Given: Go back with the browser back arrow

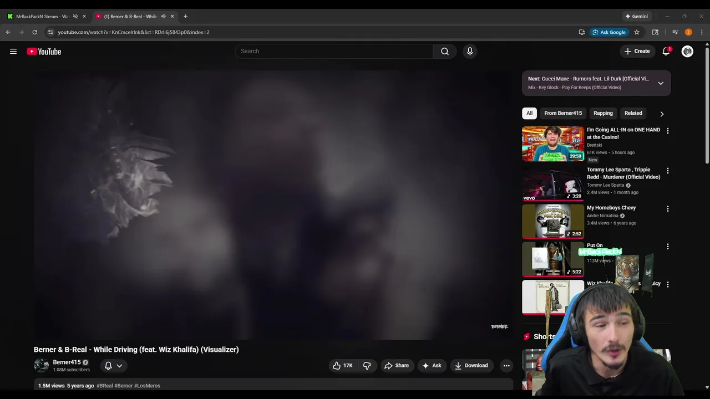Looking at the screenshot, I should [8, 32].
